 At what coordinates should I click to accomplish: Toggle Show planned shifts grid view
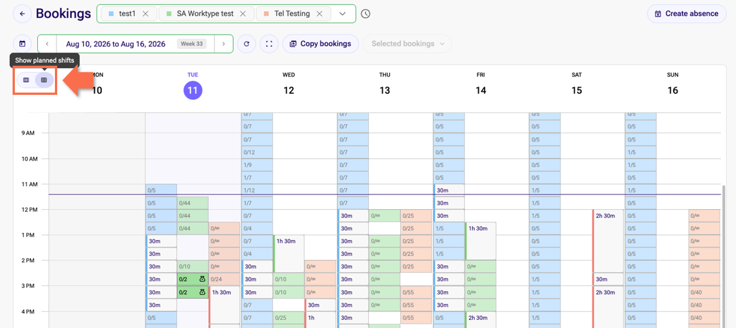(x=44, y=80)
